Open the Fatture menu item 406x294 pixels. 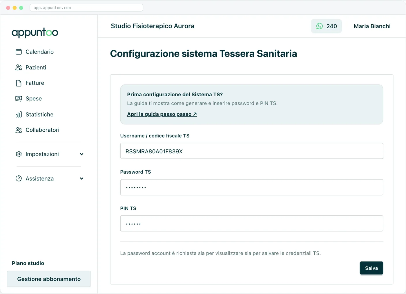pos(35,83)
